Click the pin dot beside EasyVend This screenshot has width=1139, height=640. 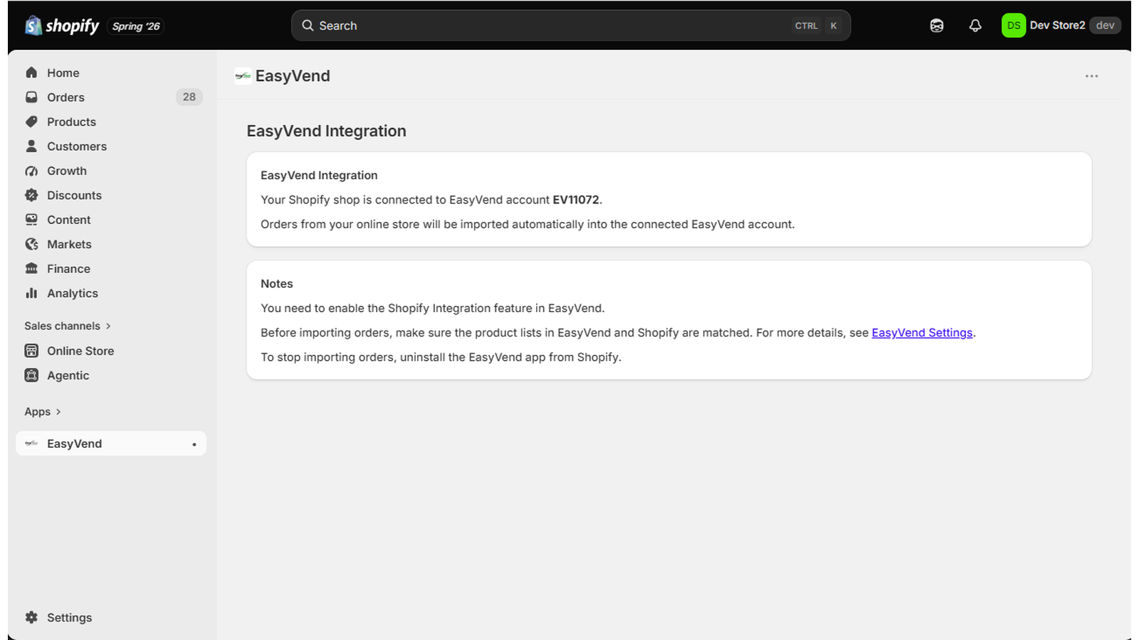(x=194, y=444)
